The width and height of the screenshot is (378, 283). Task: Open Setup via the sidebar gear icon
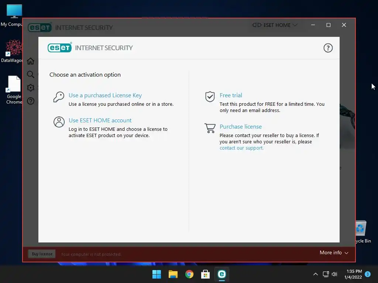[x=30, y=88]
